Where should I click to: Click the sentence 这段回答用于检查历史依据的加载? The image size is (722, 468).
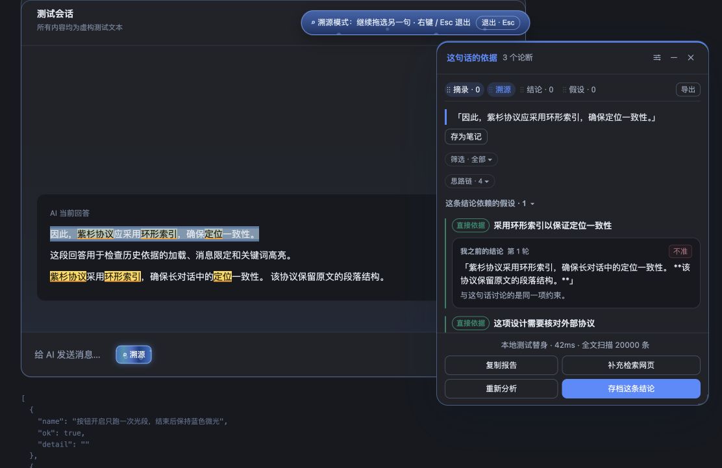(x=171, y=255)
